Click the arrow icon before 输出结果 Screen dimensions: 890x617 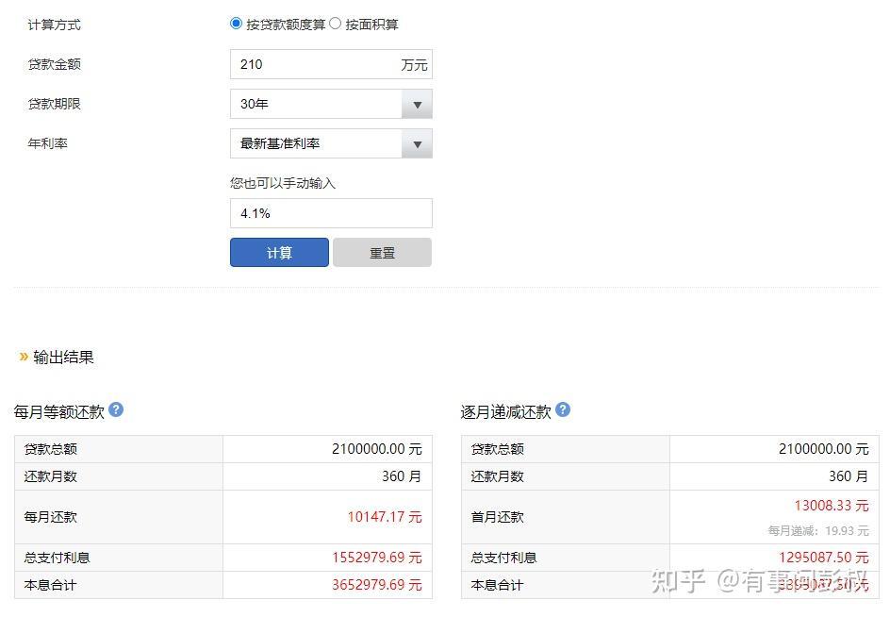(x=24, y=357)
